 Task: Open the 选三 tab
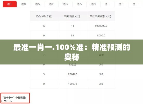tap(107, 4)
